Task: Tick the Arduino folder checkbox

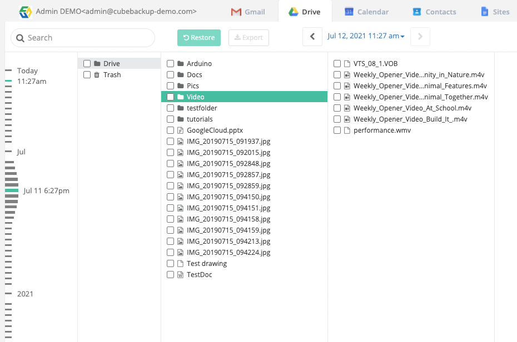Action: click(171, 63)
